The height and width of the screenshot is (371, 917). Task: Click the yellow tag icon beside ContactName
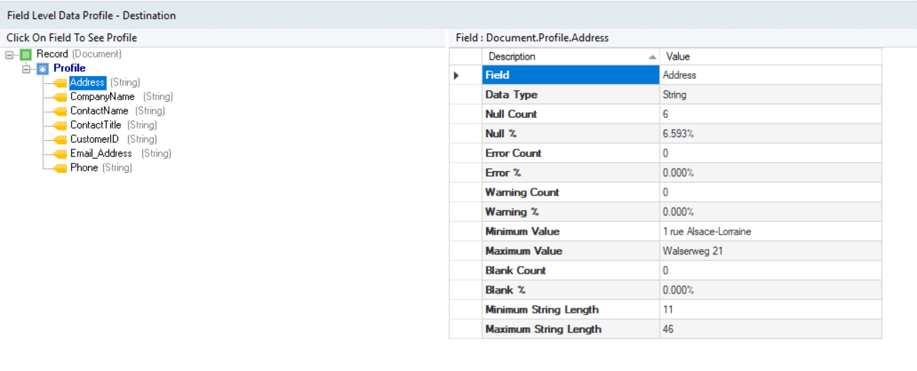60,112
